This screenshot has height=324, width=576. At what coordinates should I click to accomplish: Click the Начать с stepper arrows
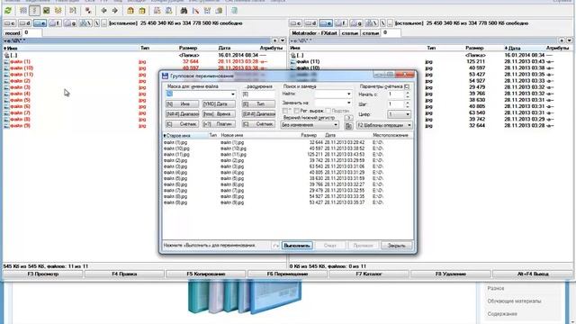(x=408, y=94)
